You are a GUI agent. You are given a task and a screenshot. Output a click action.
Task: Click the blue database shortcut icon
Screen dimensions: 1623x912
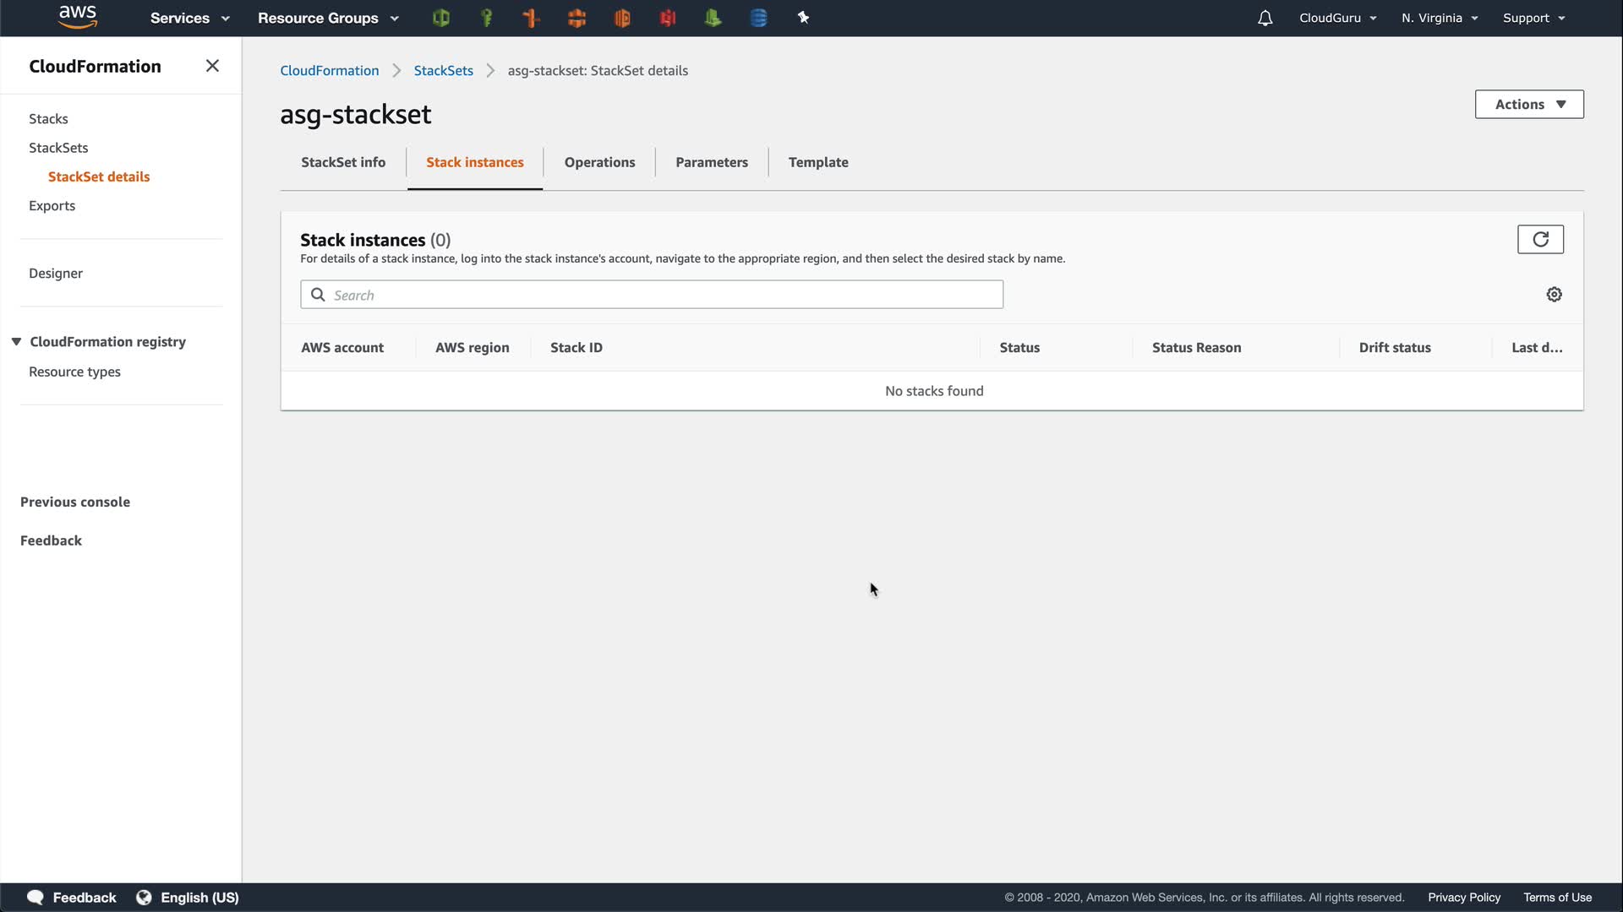point(758,18)
